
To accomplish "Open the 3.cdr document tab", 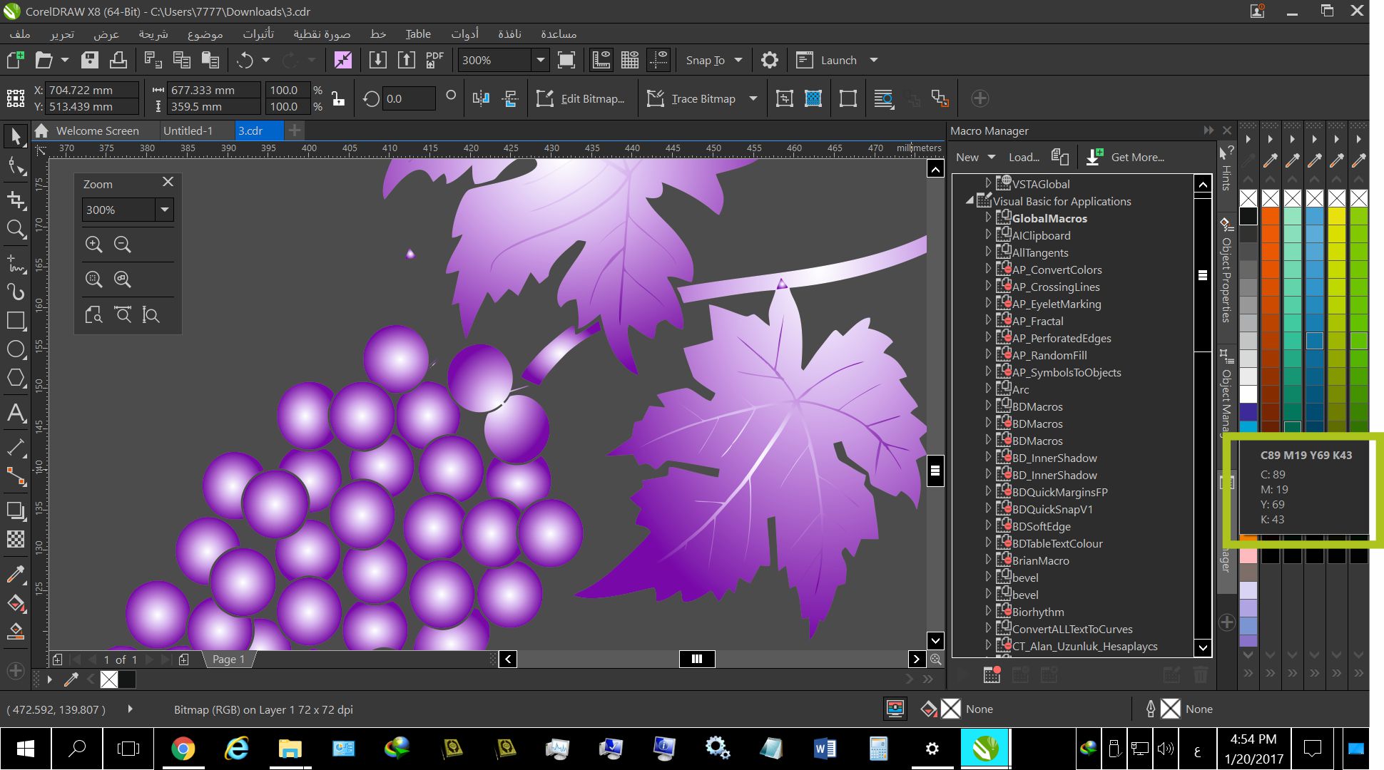I will 250,130.
